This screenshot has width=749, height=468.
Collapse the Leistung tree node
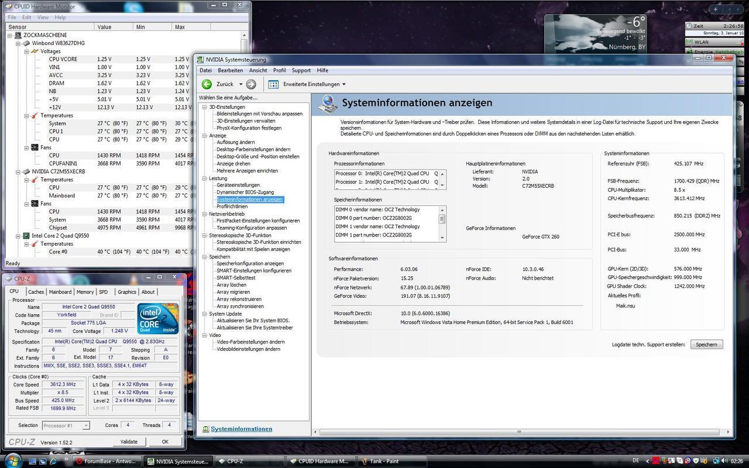tap(204, 178)
